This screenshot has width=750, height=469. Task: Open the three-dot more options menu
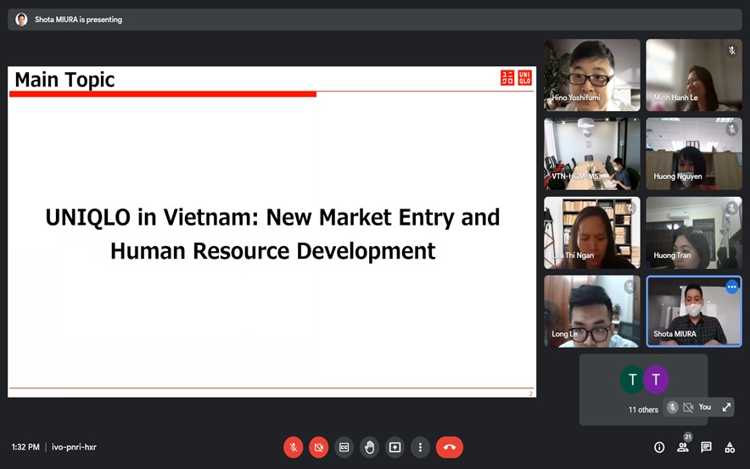click(x=420, y=448)
